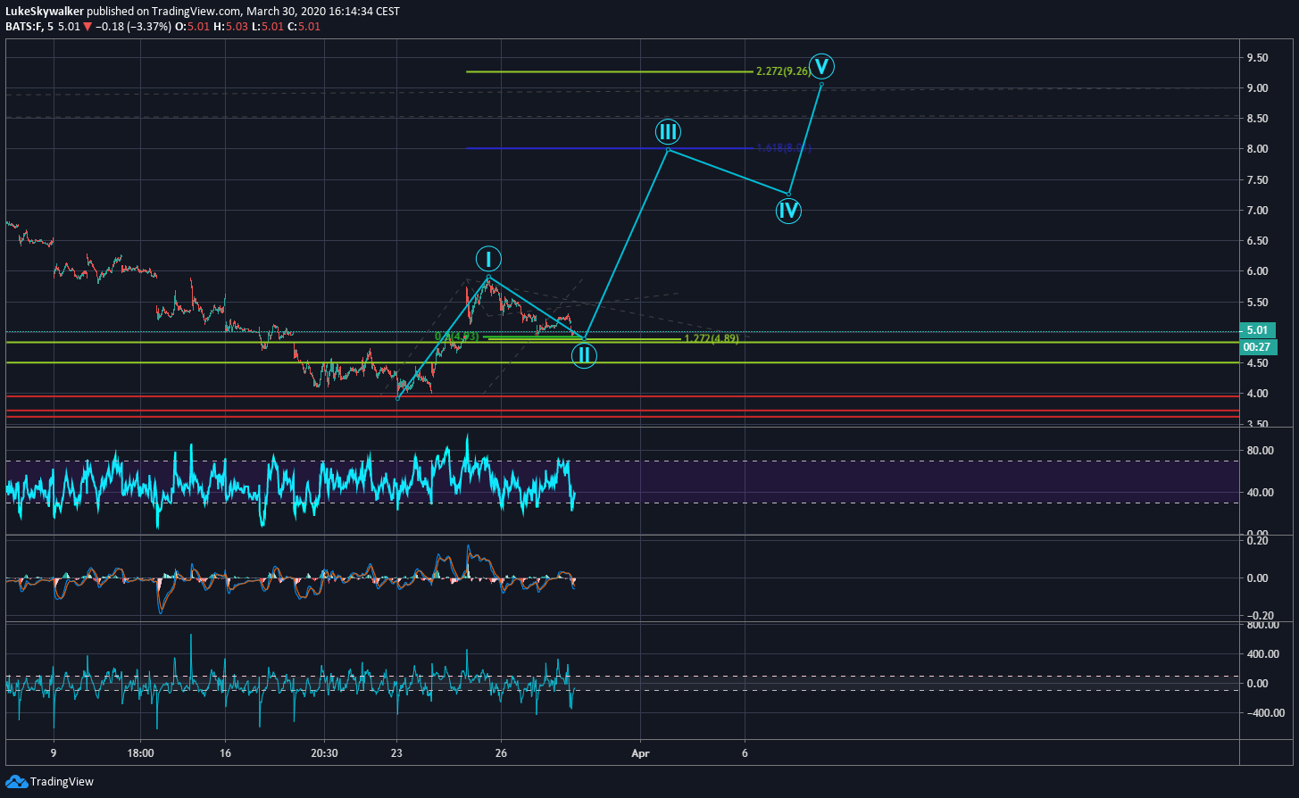Image resolution: width=1299 pixels, height=798 pixels.
Task: Select the Elliott wave V circle marker
Action: (x=823, y=66)
